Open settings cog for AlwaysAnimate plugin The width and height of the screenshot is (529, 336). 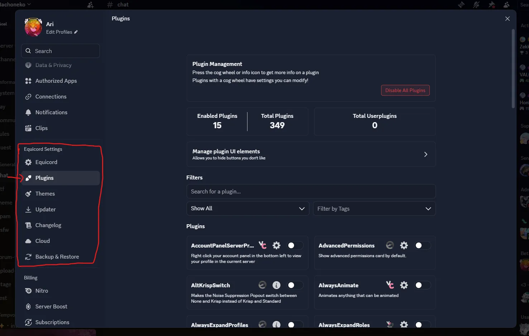pos(404,285)
